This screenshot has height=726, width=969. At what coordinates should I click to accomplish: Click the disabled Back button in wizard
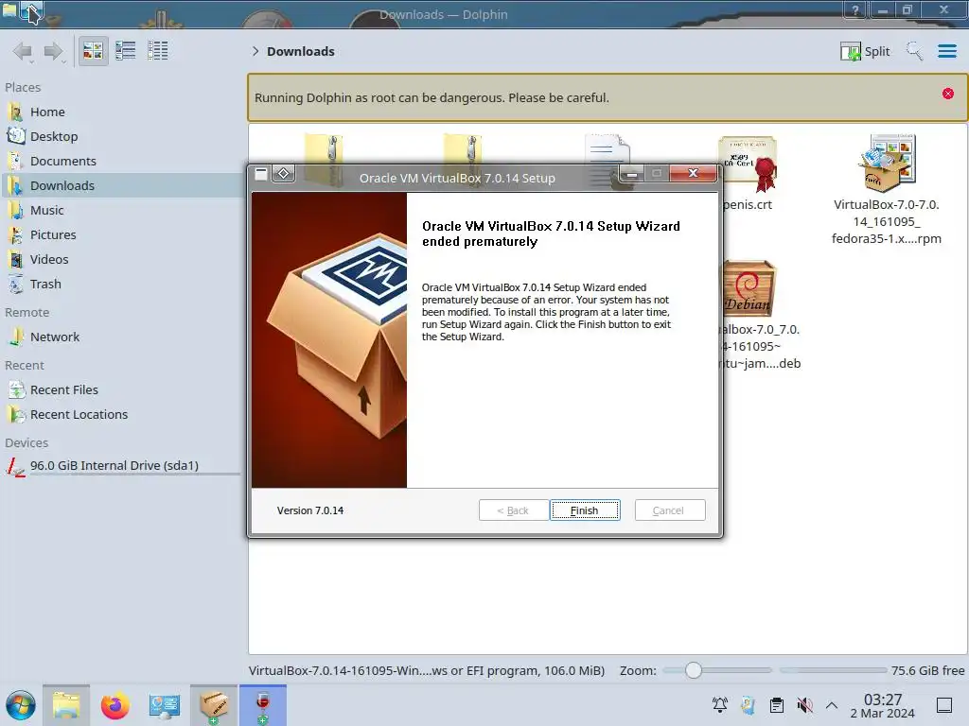pos(513,510)
